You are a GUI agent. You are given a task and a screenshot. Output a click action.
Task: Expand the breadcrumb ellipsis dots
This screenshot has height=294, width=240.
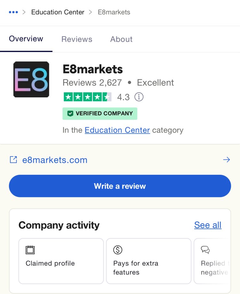click(x=13, y=12)
